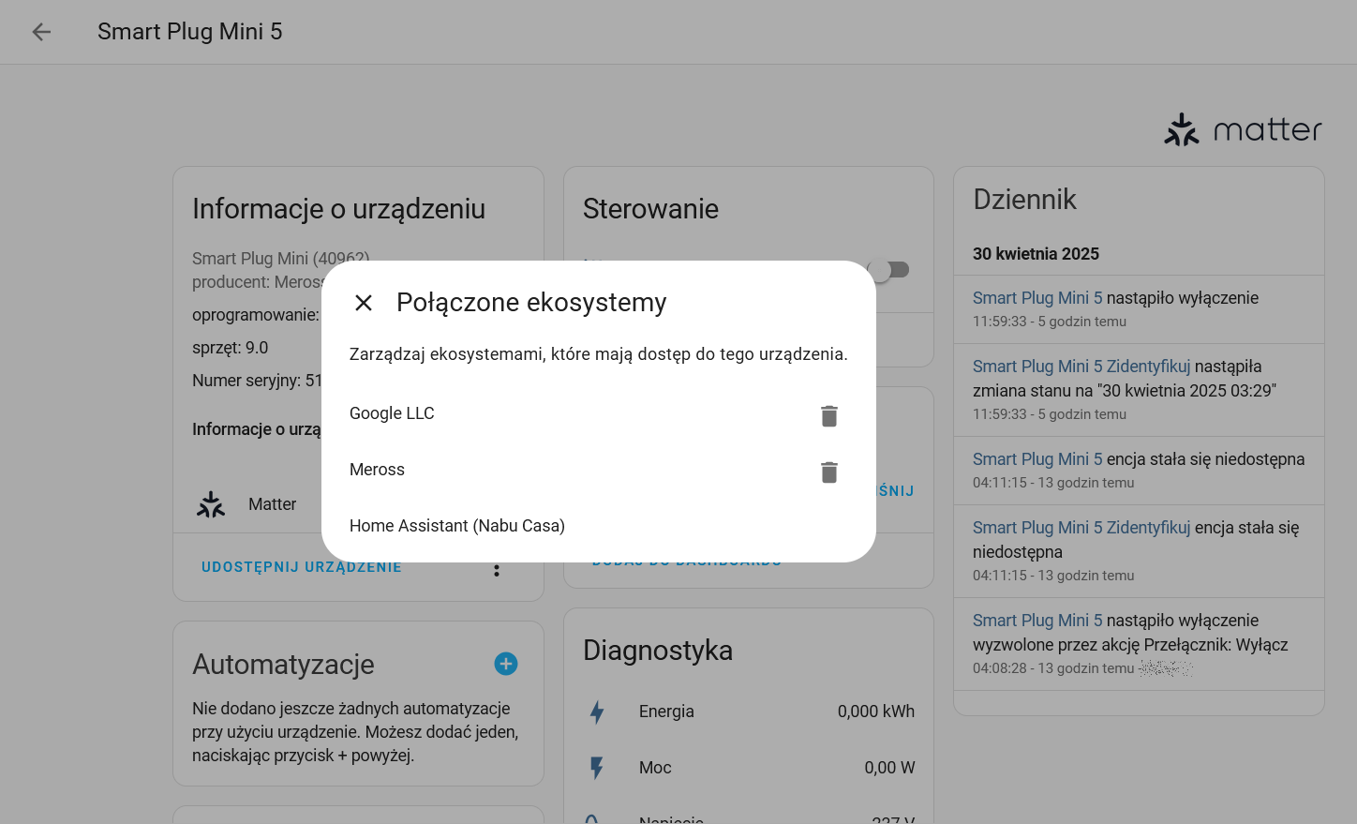Go back using the arrow icon
This screenshot has width=1357, height=824.
(41, 32)
